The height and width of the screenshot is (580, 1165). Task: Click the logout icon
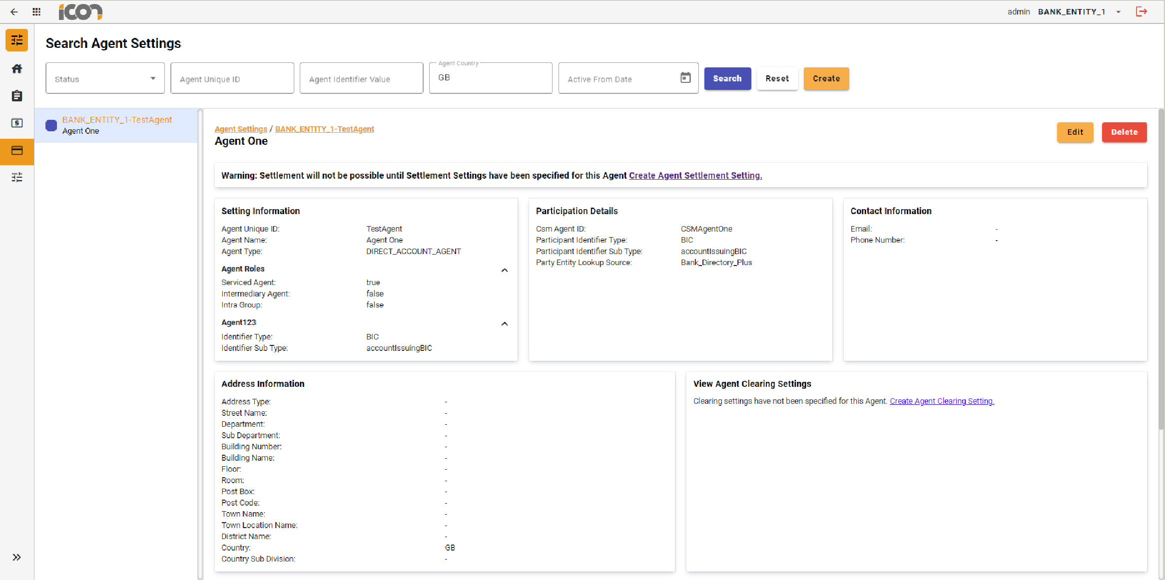[1142, 11]
